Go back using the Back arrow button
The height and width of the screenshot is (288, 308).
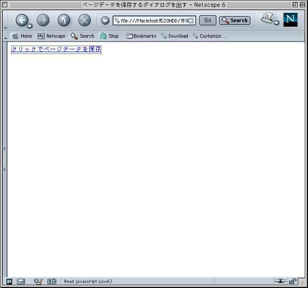click(22, 20)
